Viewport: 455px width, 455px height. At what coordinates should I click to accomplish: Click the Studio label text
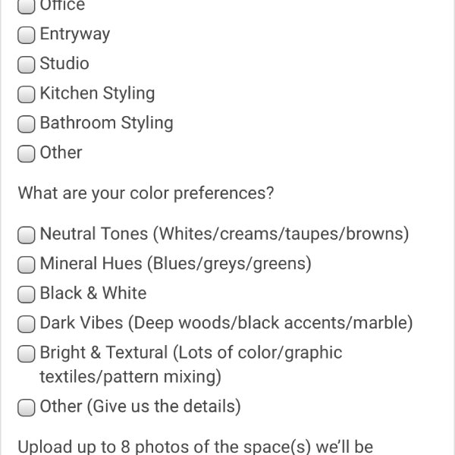click(x=64, y=63)
